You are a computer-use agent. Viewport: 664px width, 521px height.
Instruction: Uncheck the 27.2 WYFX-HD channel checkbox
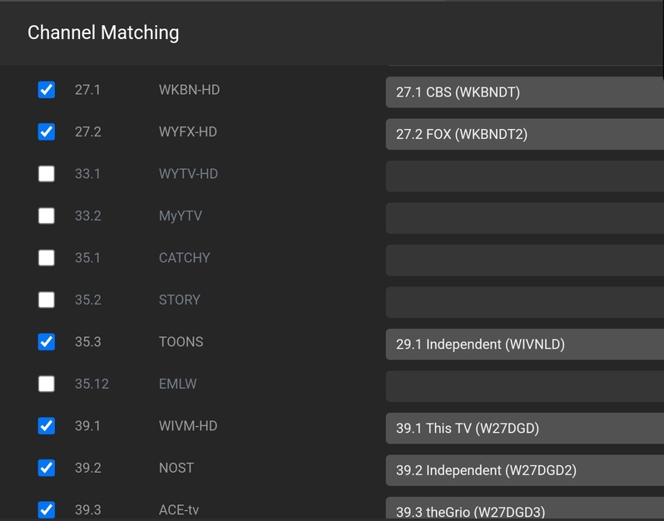tap(47, 131)
